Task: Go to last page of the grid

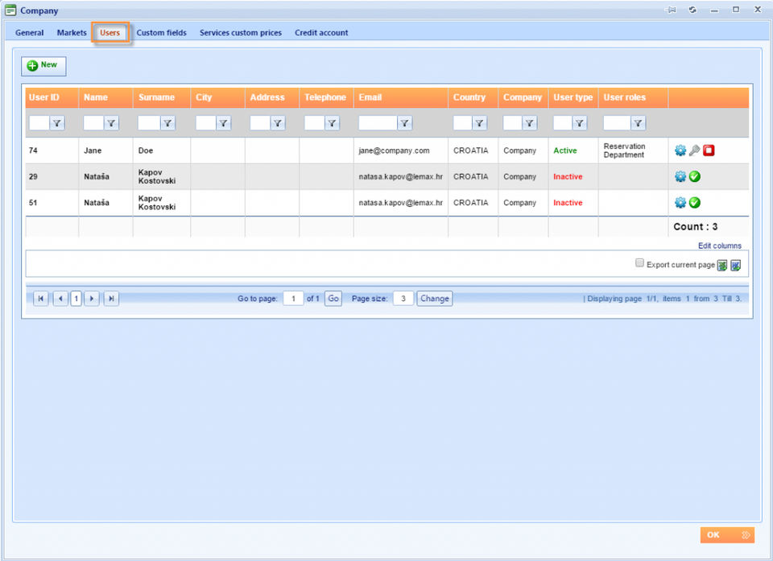Action: 111,299
